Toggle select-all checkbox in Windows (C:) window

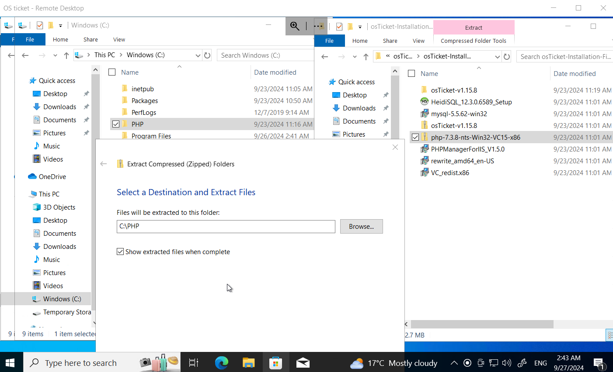click(112, 72)
